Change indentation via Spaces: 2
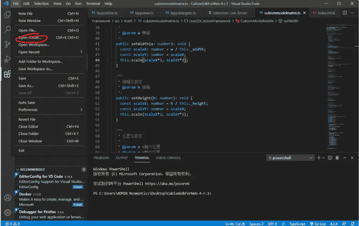359x226 pixels. [256, 224]
